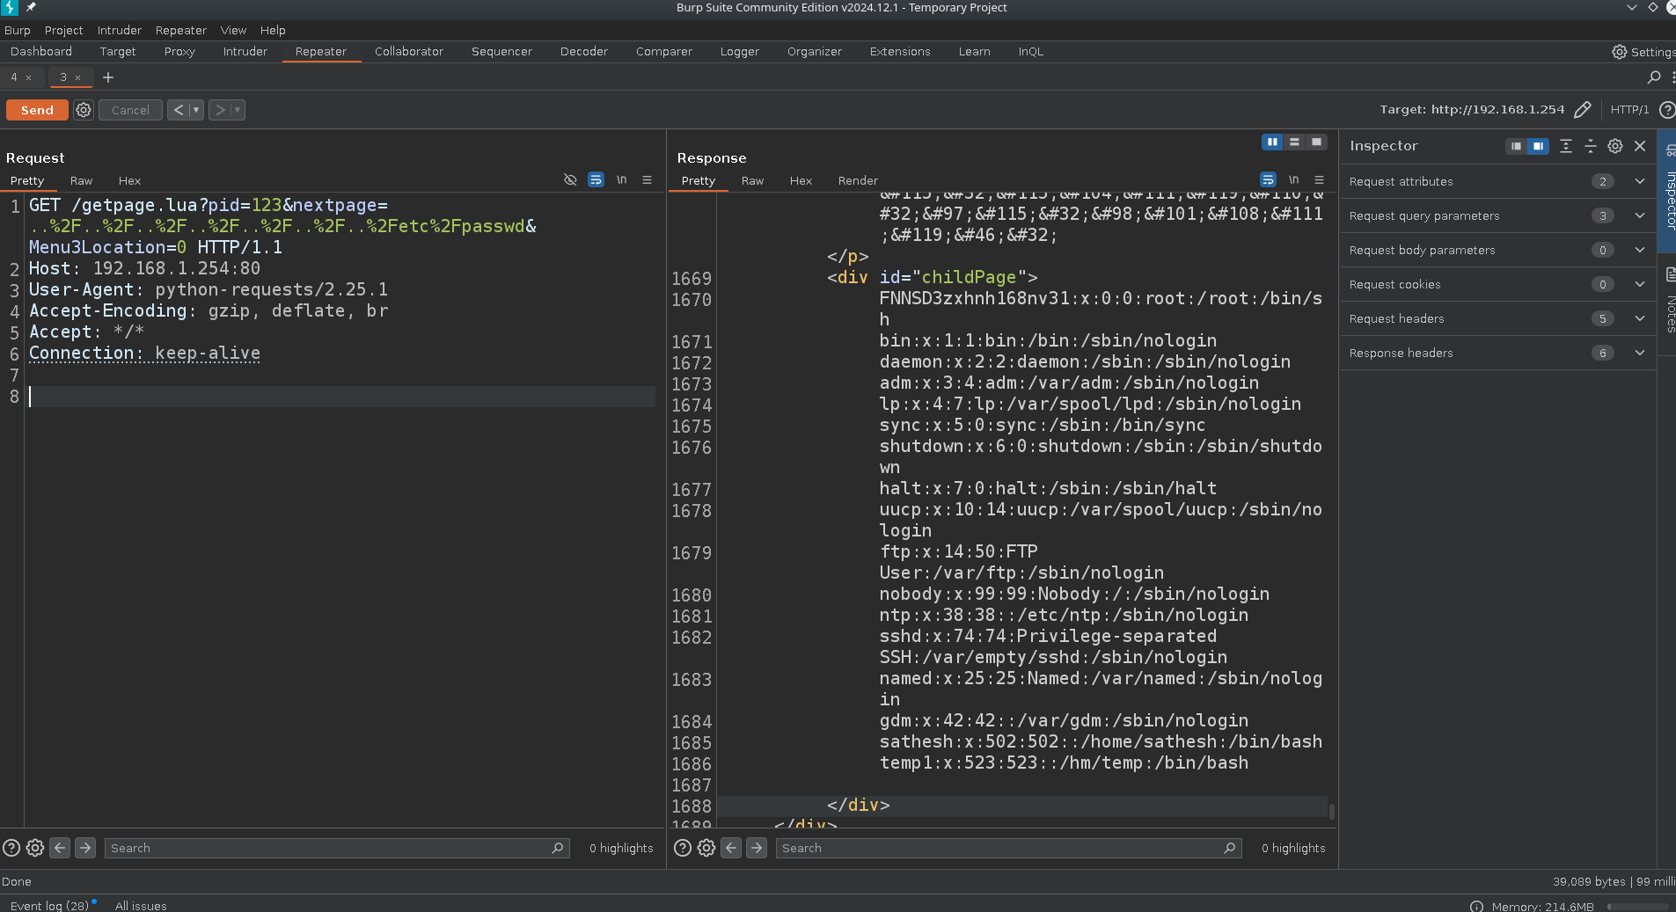Image resolution: width=1676 pixels, height=912 pixels.
Task: Close Repeater tab 3
Action: (x=77, y=77)
